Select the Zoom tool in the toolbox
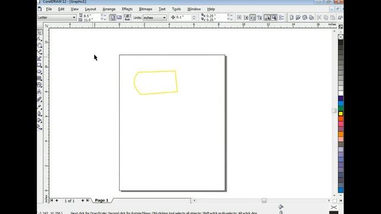The height and width of the screenshot is (214, 381). click(40, 45)
